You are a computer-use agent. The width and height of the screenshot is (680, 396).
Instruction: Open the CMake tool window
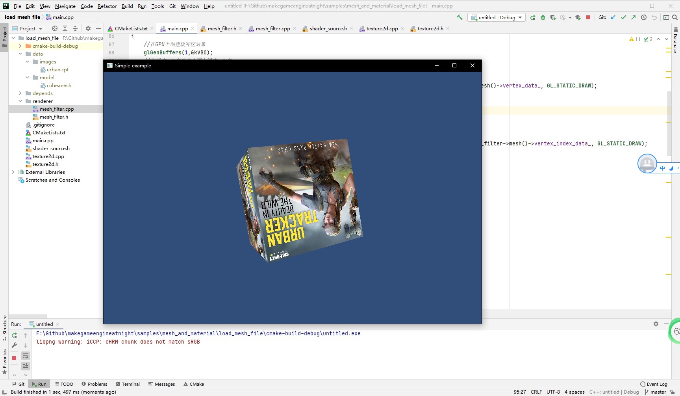194,384
